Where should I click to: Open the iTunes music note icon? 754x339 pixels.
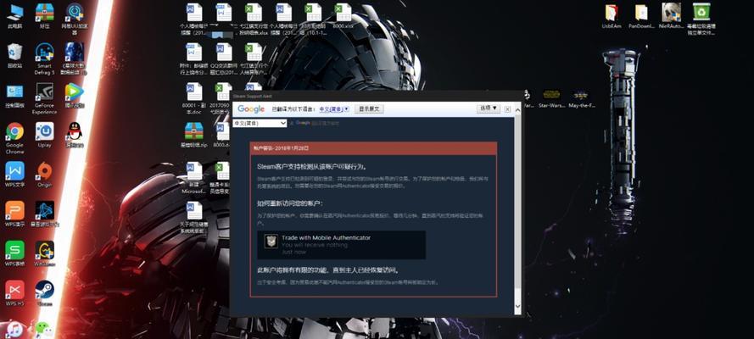tap(14, 330)
